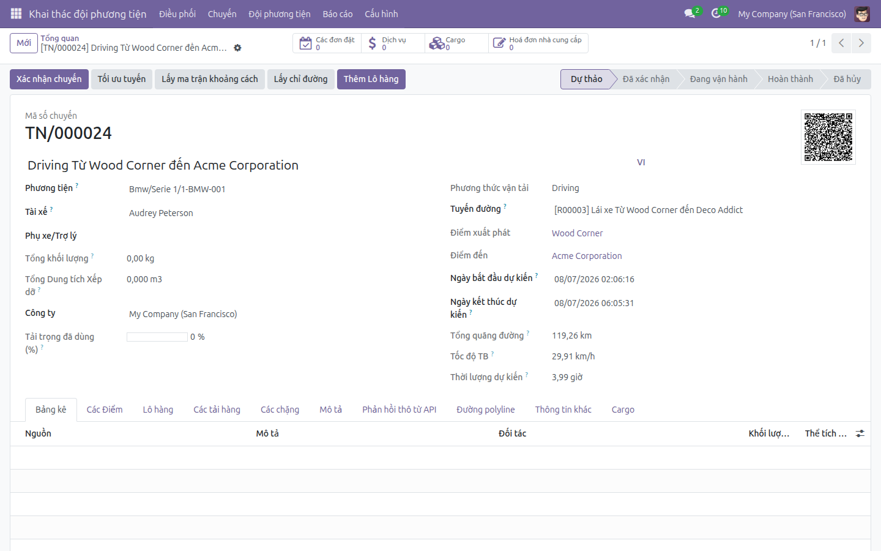Go to next record arrow
The image size is (881, 551).
(861, 43)
